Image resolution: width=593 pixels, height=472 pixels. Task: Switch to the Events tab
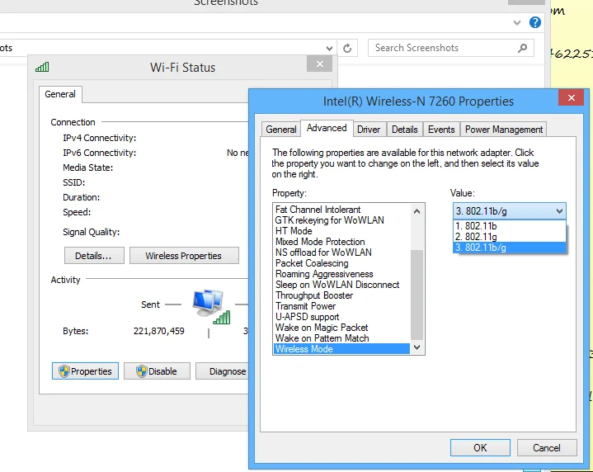441,130
